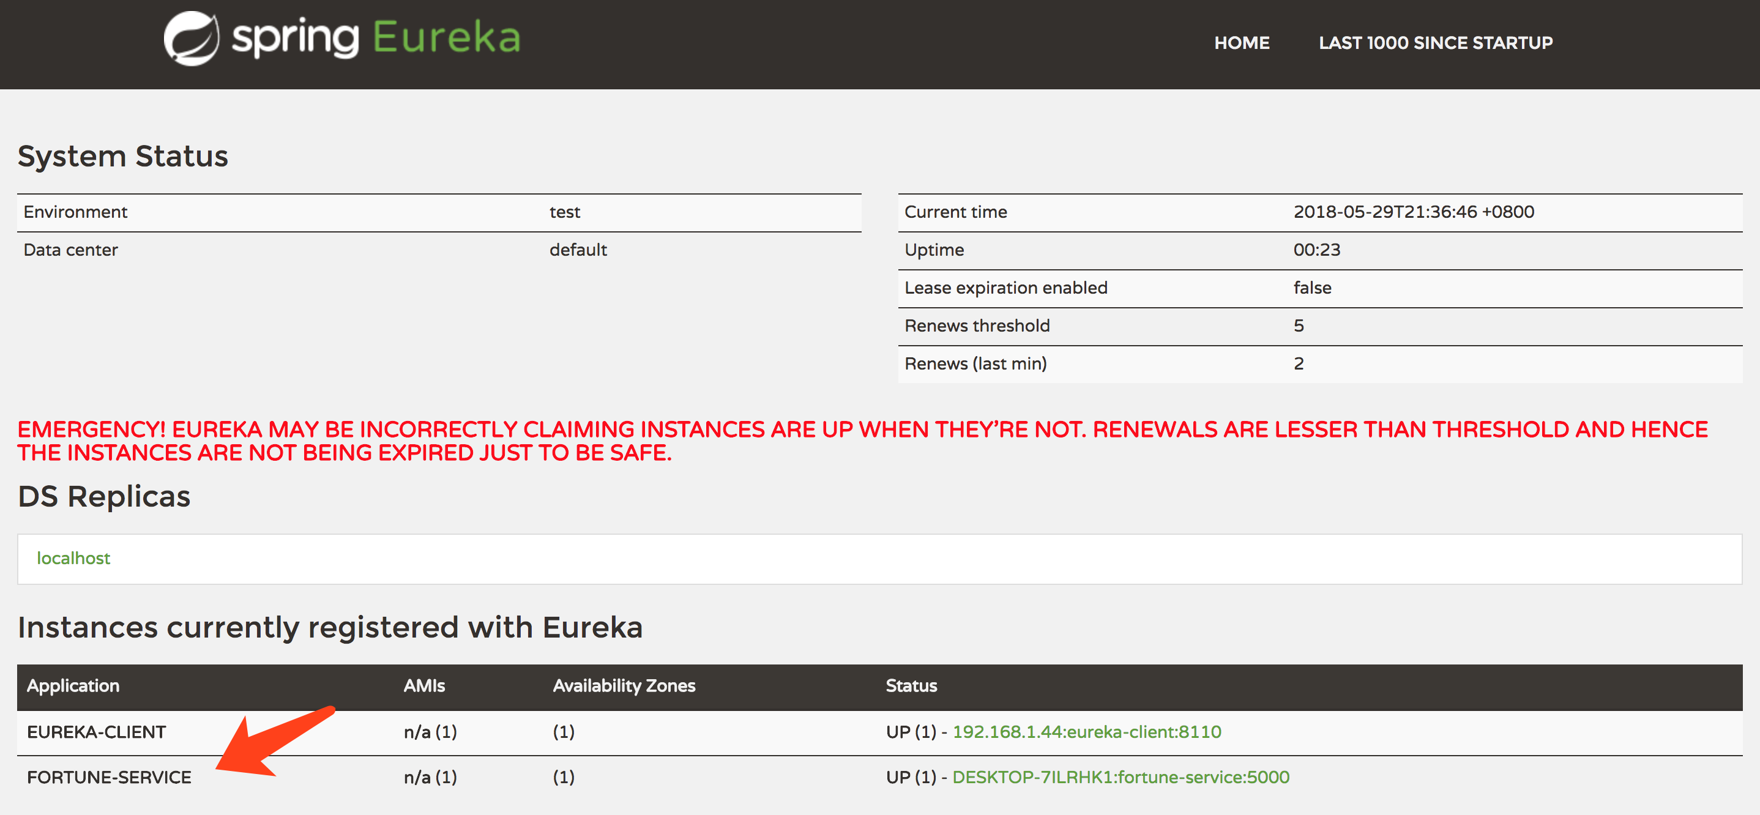Click the Spring leaf logo icon

click(x=192, y=39)
